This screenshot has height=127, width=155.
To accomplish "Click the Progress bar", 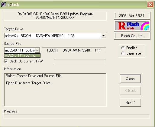I will pyautogui.click(x=77, y=117).
